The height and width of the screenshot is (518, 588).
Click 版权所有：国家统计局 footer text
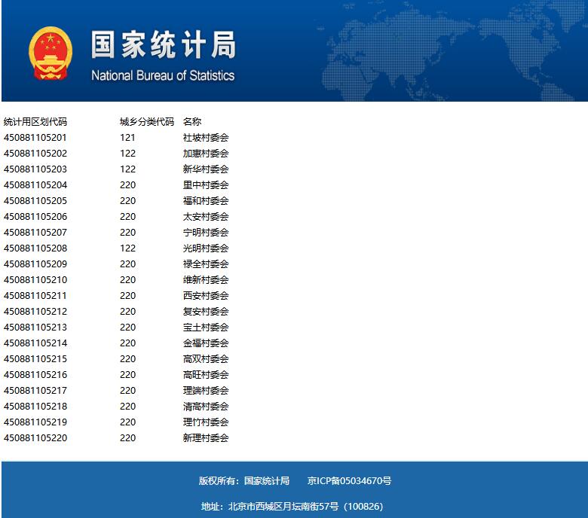coord(244,480)
